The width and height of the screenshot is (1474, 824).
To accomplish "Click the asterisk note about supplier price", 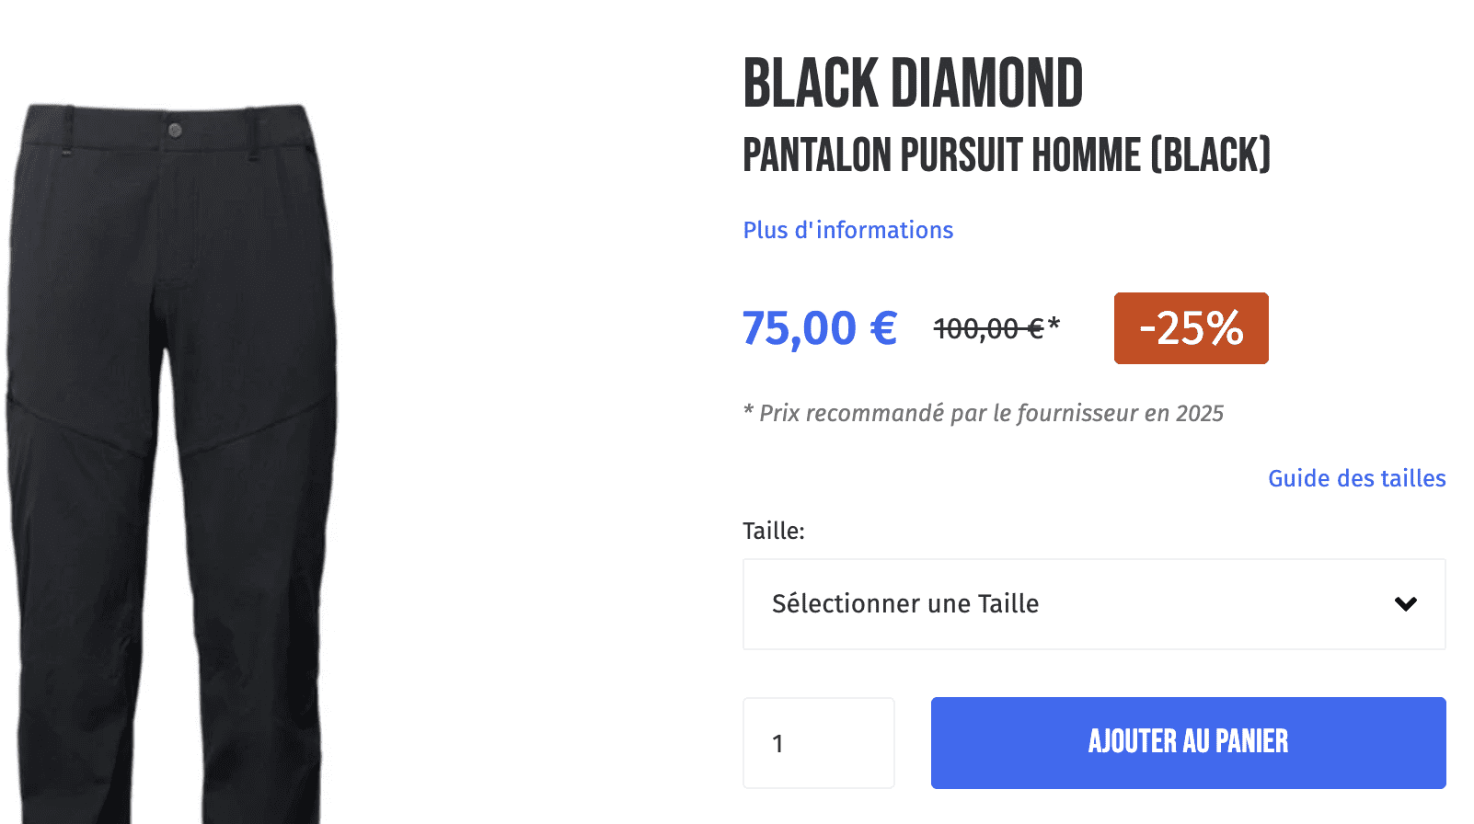I will pos(983,413).
